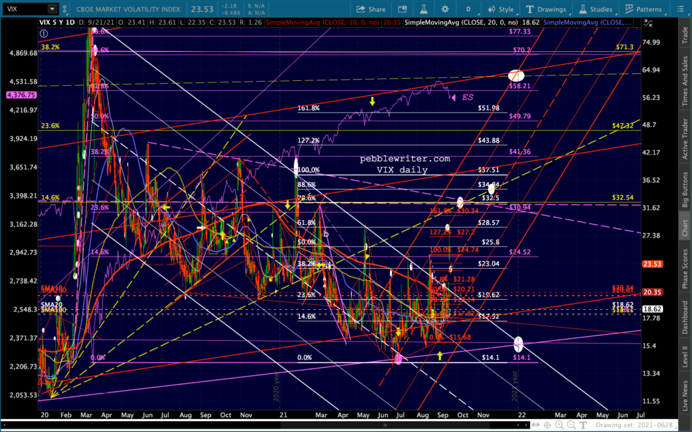Click the 18.62 SMA20 price label
This screenshot has height=432, width=692.
pyautogui.click(x=652, y=309)
